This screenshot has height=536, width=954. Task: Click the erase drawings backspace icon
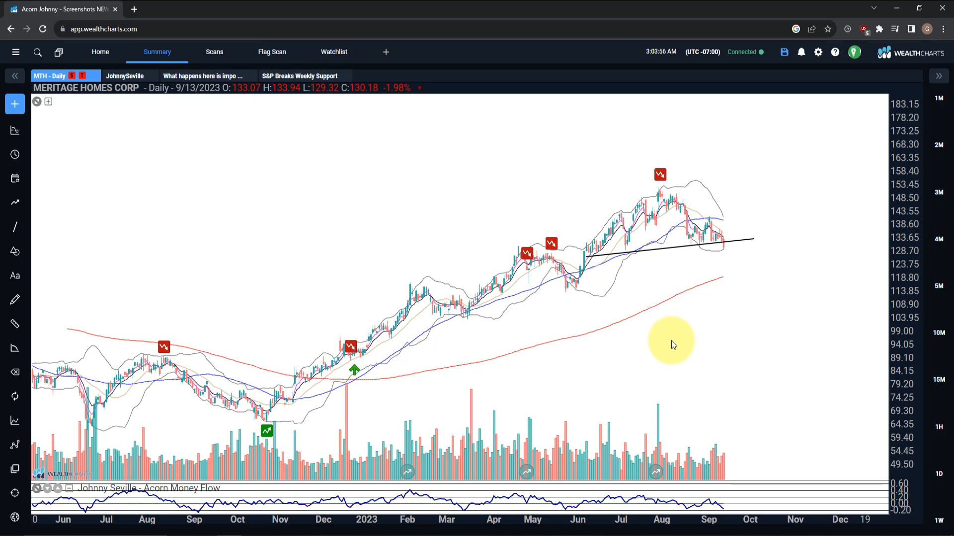pyautogui.click(x=15, y=372)
